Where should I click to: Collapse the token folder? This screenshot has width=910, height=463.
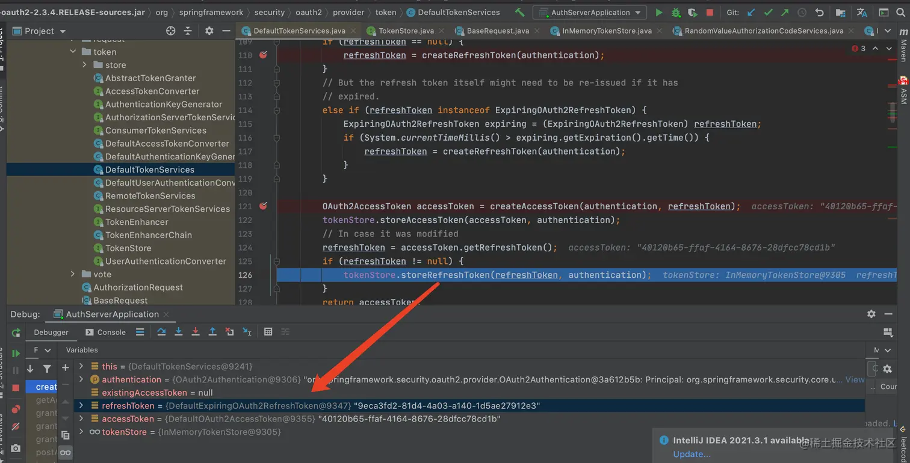tap(73, 52)
